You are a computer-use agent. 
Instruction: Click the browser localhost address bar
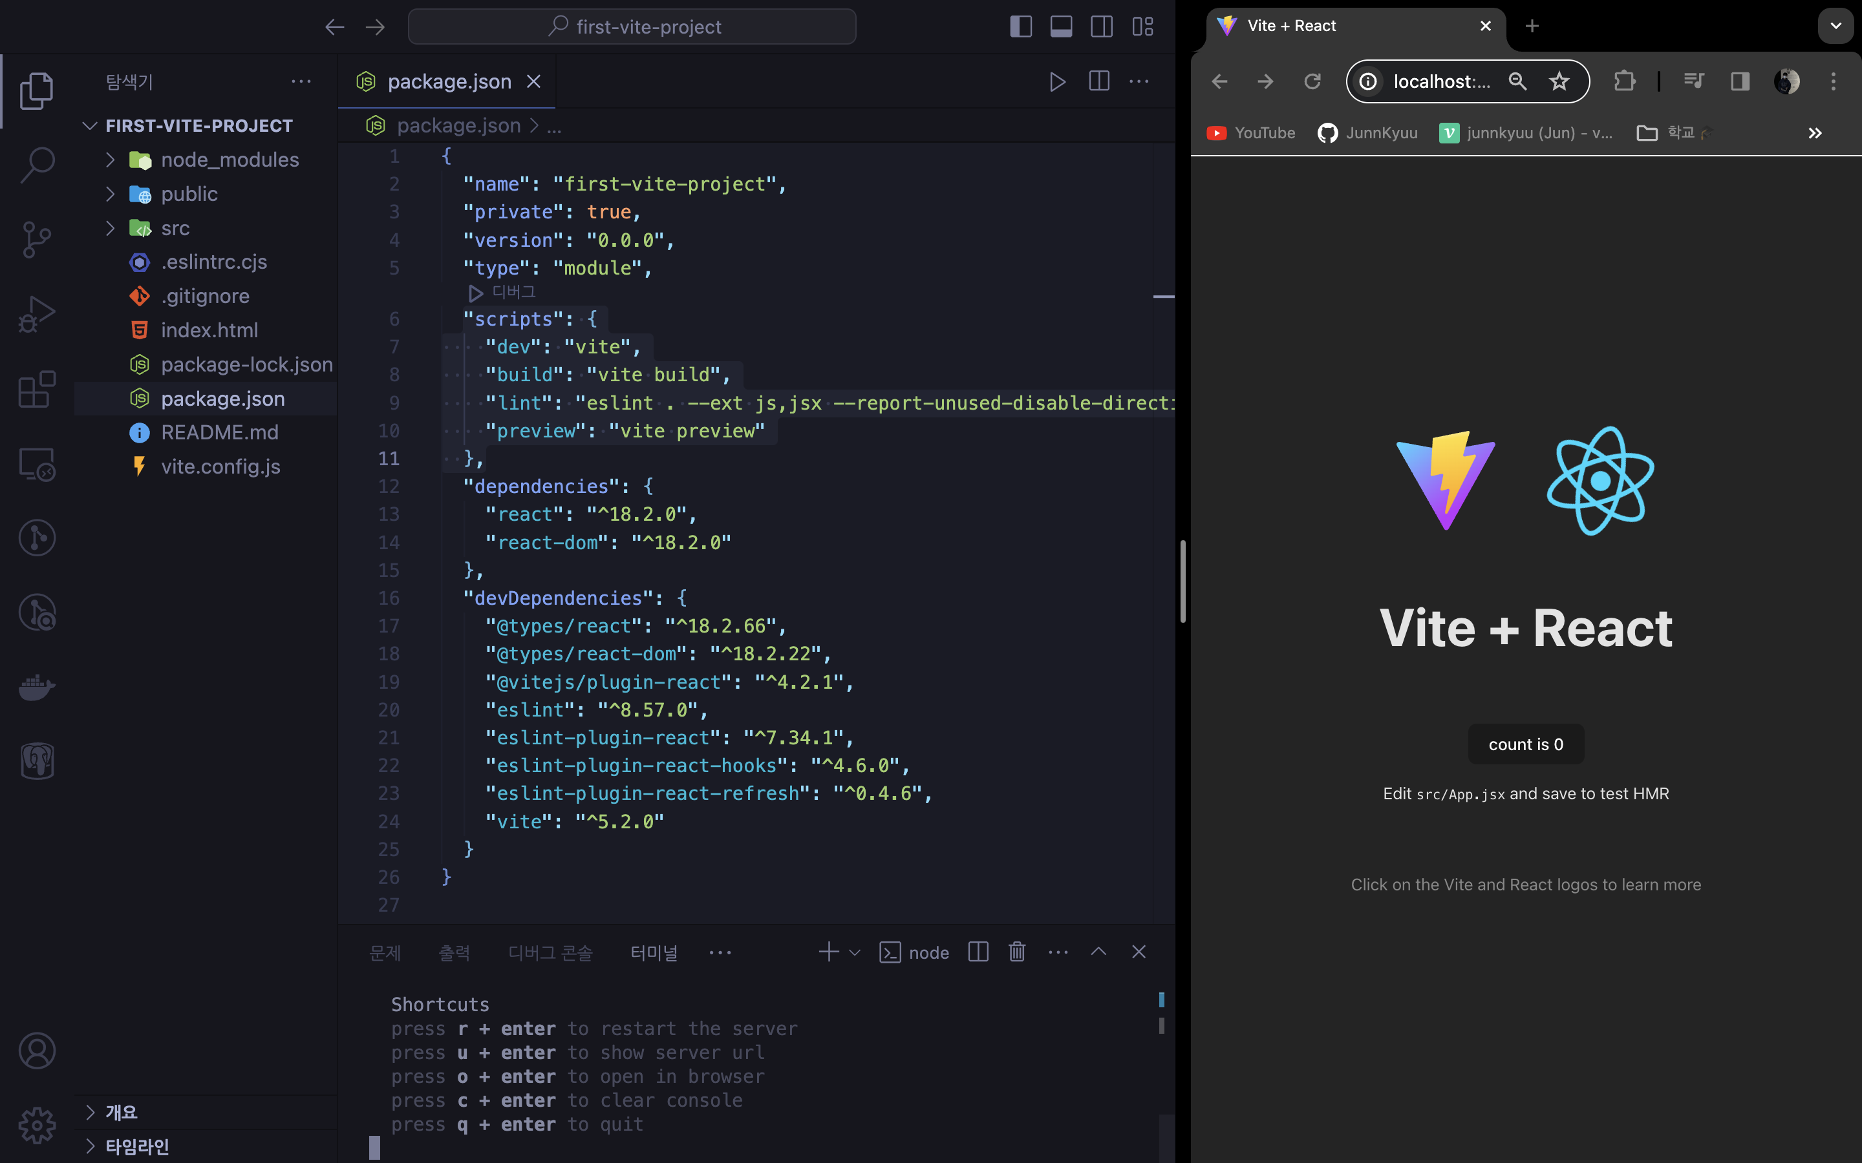(x=1441, y=81)
